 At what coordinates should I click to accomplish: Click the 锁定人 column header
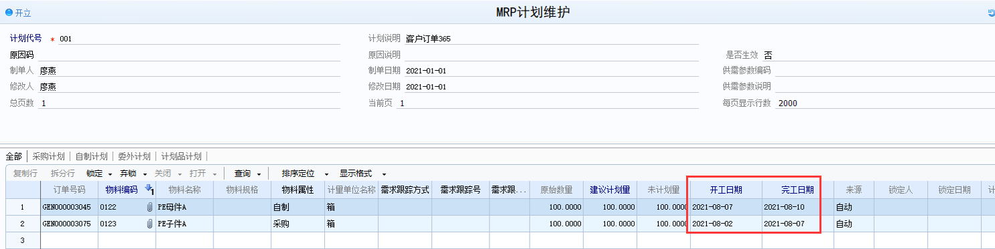click(901, 190)
